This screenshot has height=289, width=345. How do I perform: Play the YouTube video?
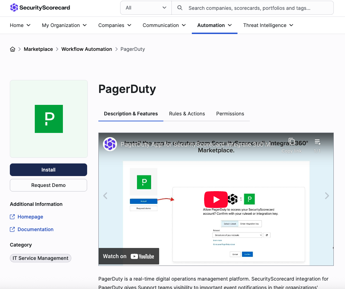(216, 200)
